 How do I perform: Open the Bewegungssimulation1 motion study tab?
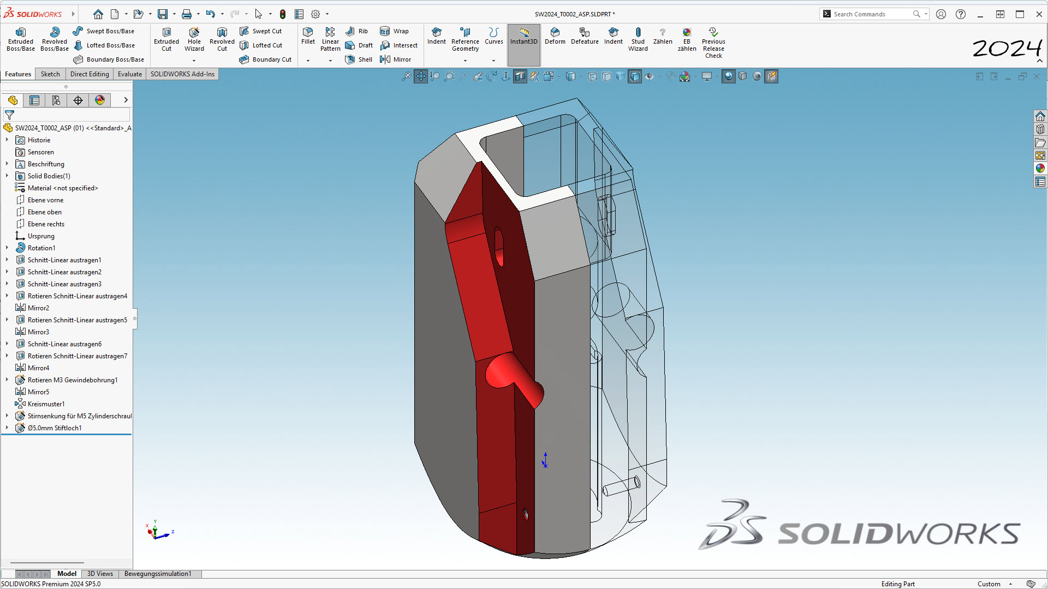pos(158,574)
